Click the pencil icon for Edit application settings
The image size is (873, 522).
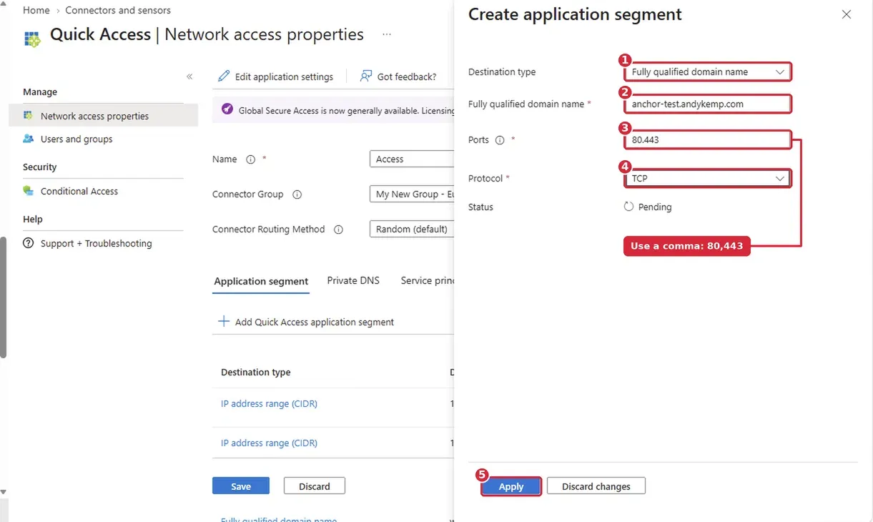pyautogui.click(x=224, y=76)
